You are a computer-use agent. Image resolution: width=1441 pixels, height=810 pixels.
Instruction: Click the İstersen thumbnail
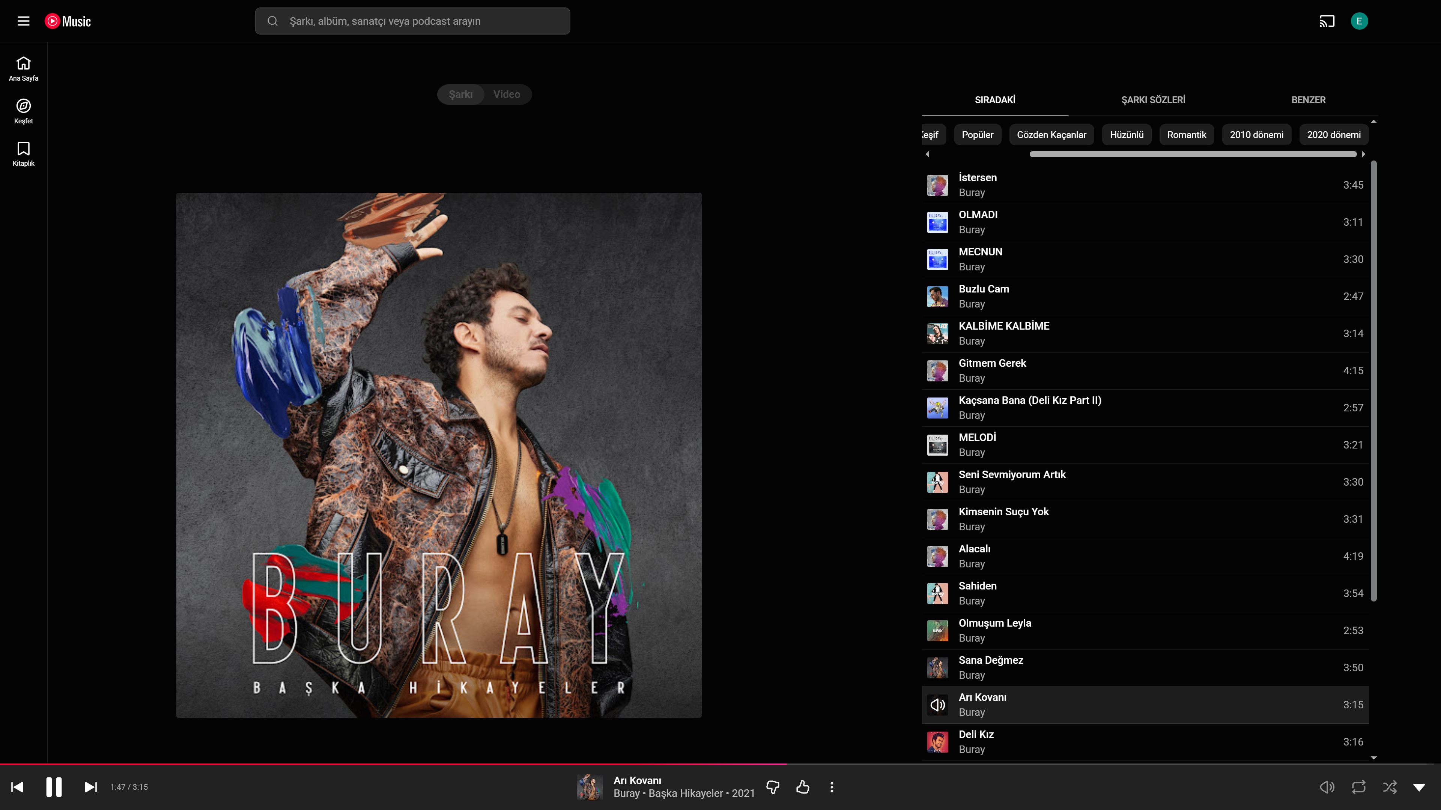coord(937,185)
